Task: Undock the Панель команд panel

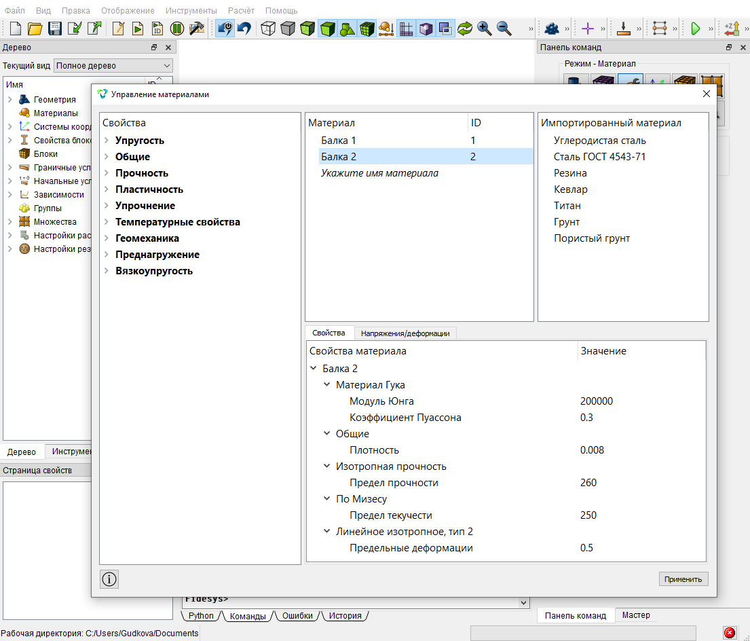Action: click(x=729, y=48)
